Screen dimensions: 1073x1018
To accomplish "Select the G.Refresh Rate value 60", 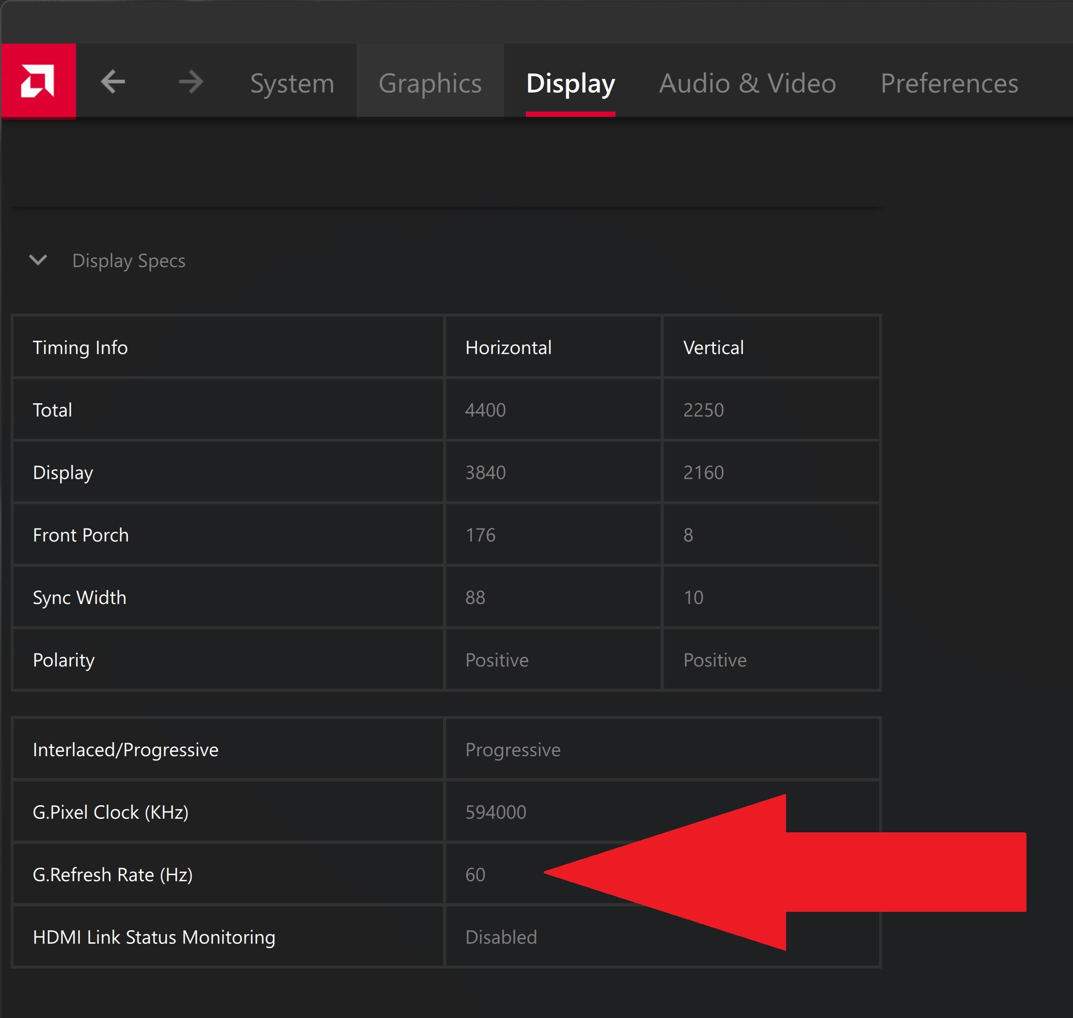I will click(475, 875).
